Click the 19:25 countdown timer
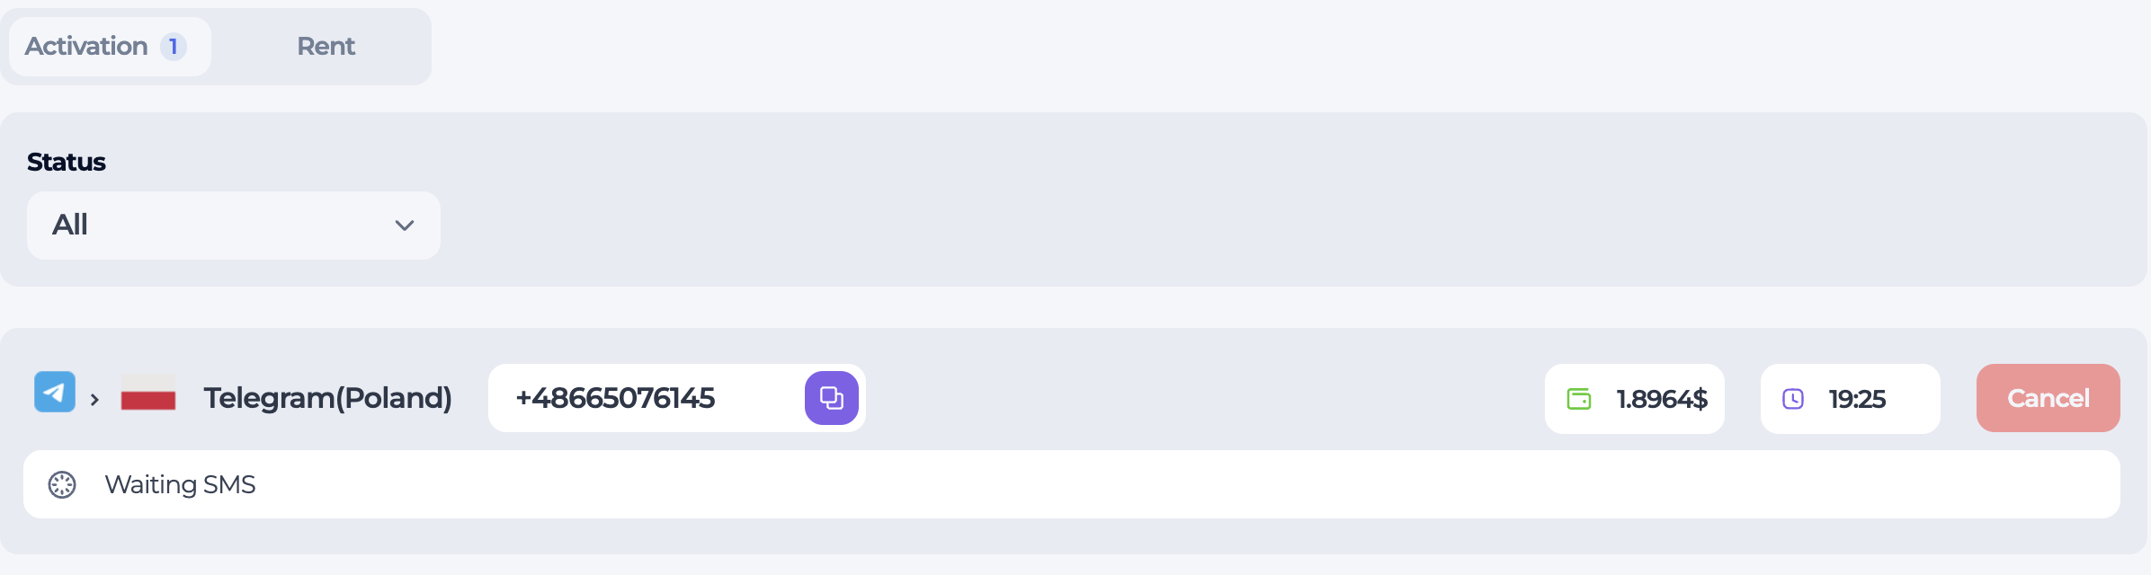The width and height of the screenshot is (2151, 575). click(1857, 399)
